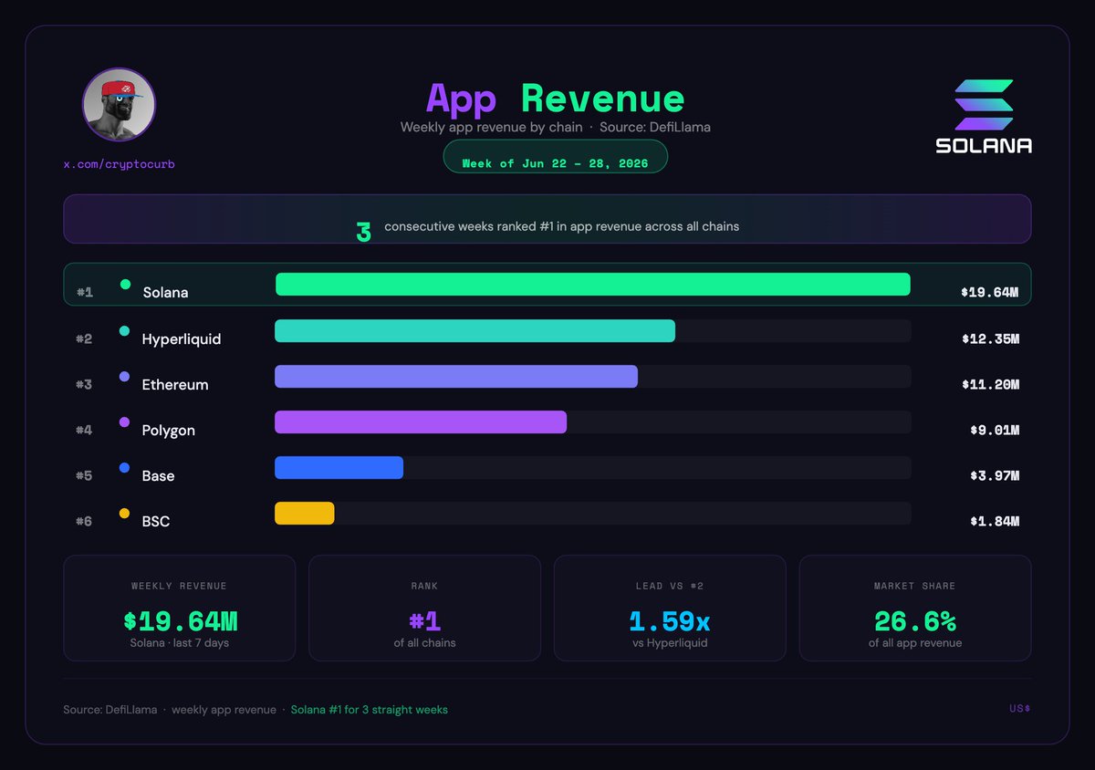The height and width of the screenshot is (770, 1095).
Task: Click Solana #1 for 3 straight weeks footer
Action: (x=370, y=710)
